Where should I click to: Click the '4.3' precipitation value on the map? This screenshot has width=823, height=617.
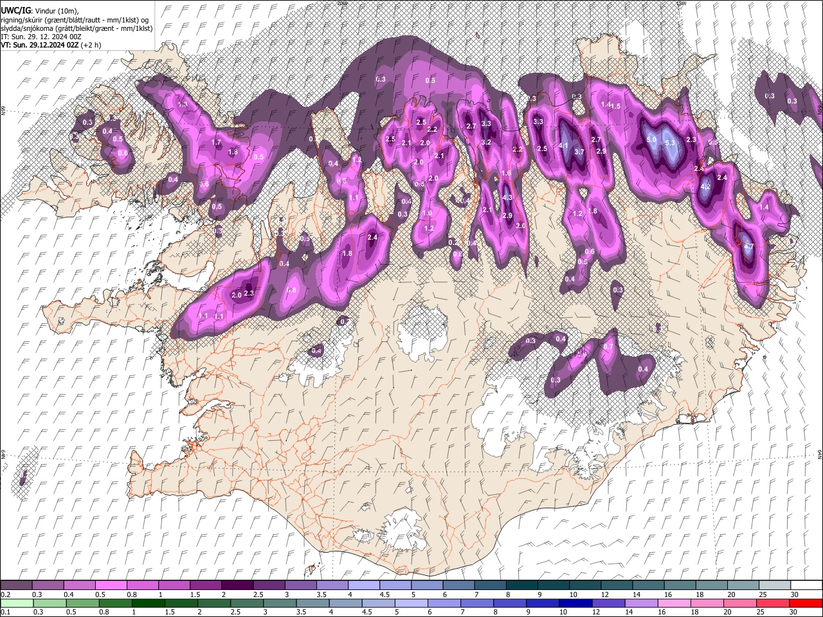click(x=507, y=197)
